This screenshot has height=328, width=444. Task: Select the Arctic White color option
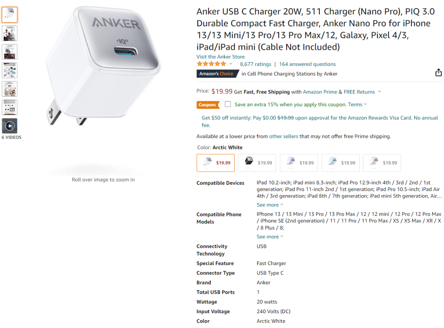(x=215, y=163)
